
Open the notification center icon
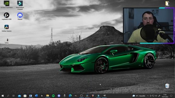(171, 96)
